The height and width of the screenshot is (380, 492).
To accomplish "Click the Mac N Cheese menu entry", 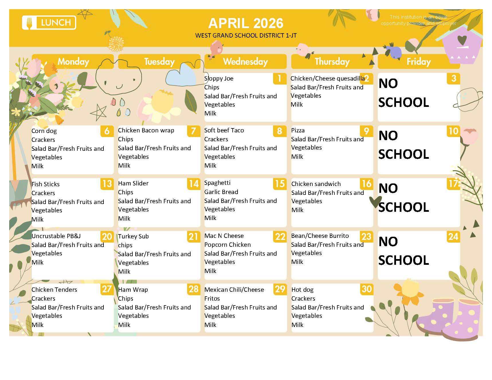I will (224, 236).
